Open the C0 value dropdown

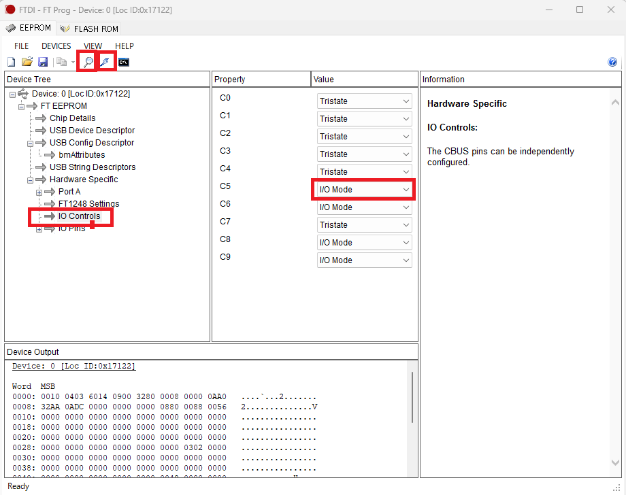pos(365,101)
